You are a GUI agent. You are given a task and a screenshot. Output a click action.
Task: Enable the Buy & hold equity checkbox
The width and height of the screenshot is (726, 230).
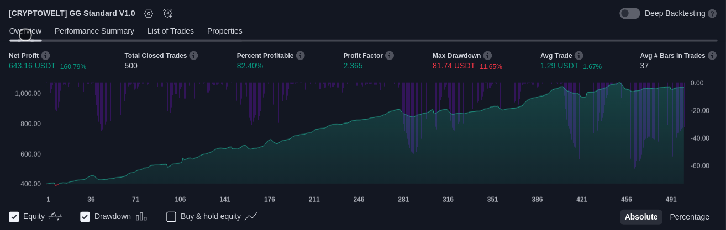tap(171, 217)
